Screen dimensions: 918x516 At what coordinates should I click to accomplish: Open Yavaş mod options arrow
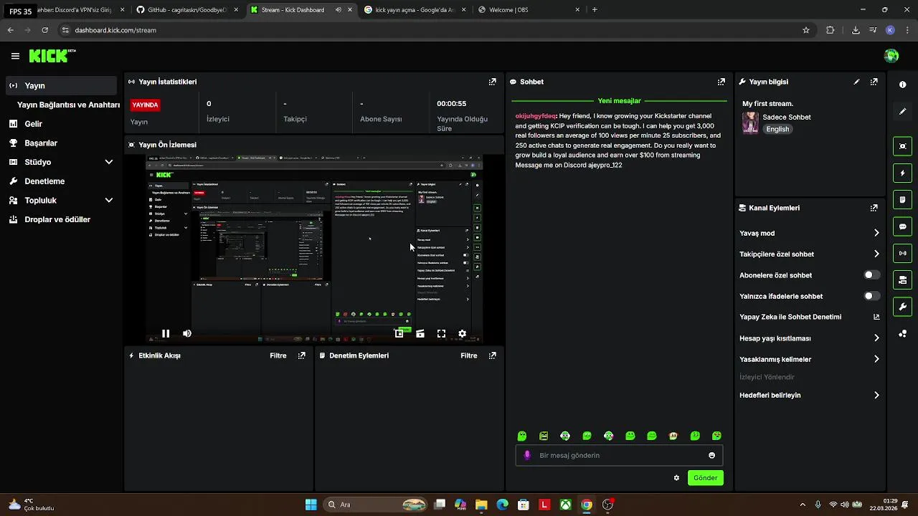(x=876, y=233)
